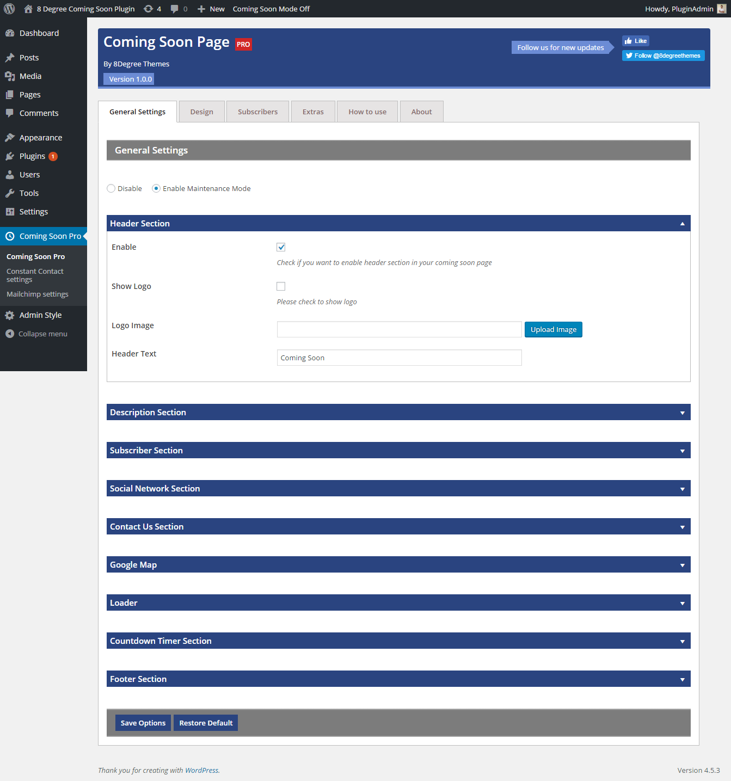Click the Pages icon in sidebar
Viewport: 731px width, 781px height.
click(x=10, y=95)
